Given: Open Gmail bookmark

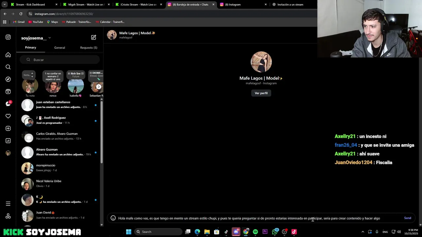Looking at the screenshot, I should [19, 22].
